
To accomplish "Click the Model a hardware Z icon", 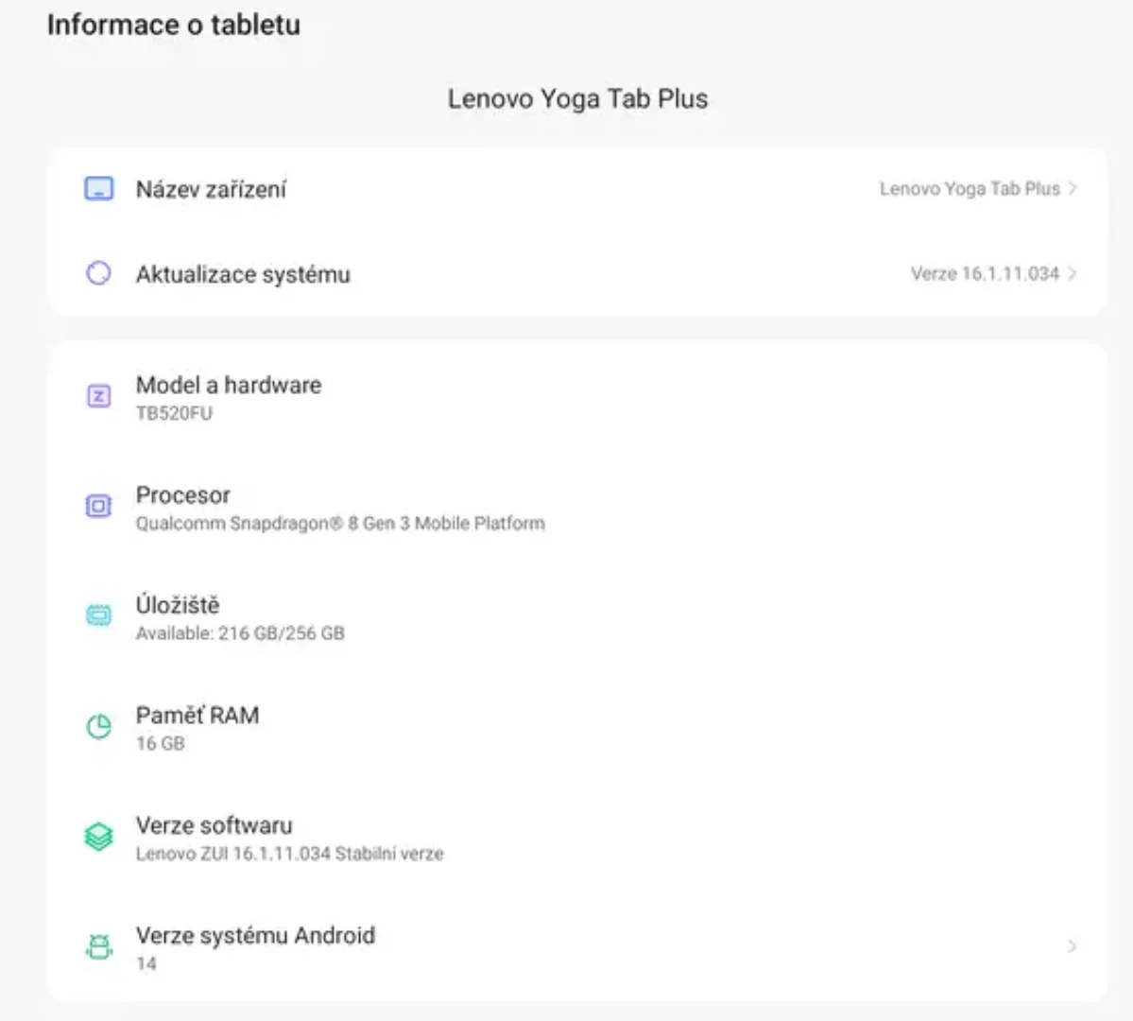I will (99, 396).
